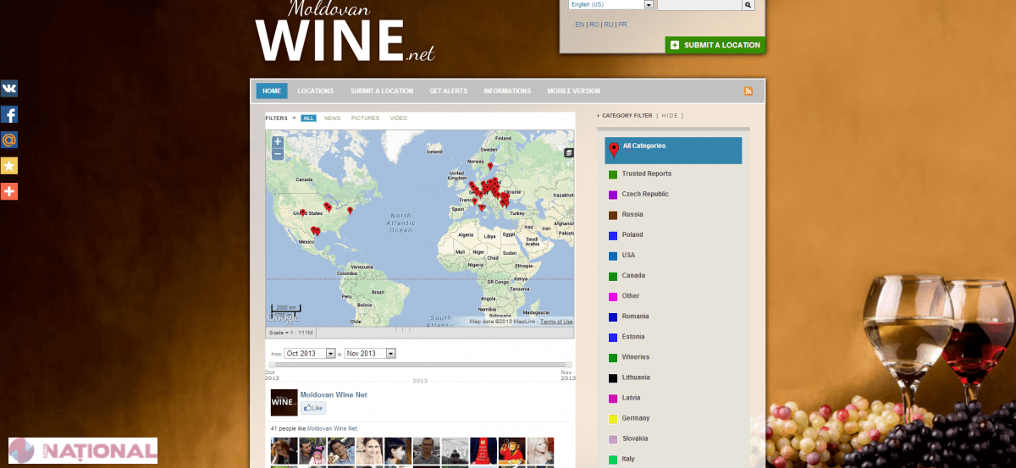Click the Moldovan WINE.net site logo
This screenshot has width=1016, height=468.
345,31
